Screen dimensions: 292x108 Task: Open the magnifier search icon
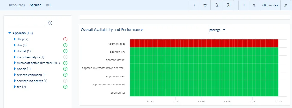pyautogui.click(x=216, y=5)
